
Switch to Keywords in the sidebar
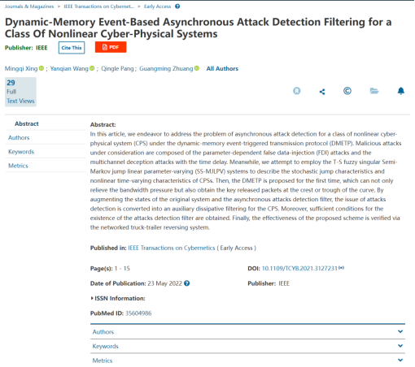point(21,152)
